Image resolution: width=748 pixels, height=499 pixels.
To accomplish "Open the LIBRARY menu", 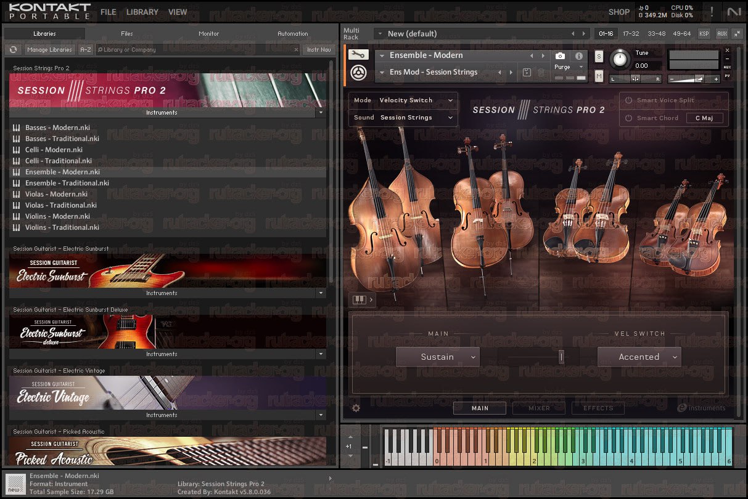I will pos(142,12).
